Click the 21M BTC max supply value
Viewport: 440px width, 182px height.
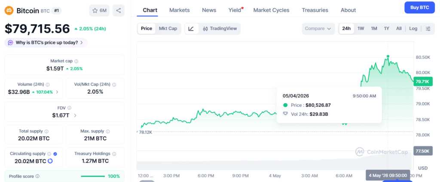(x=95, y=138)
